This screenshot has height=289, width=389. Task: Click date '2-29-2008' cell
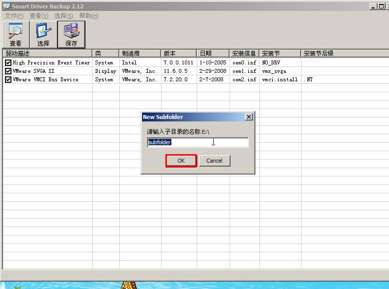pos(213,71)
